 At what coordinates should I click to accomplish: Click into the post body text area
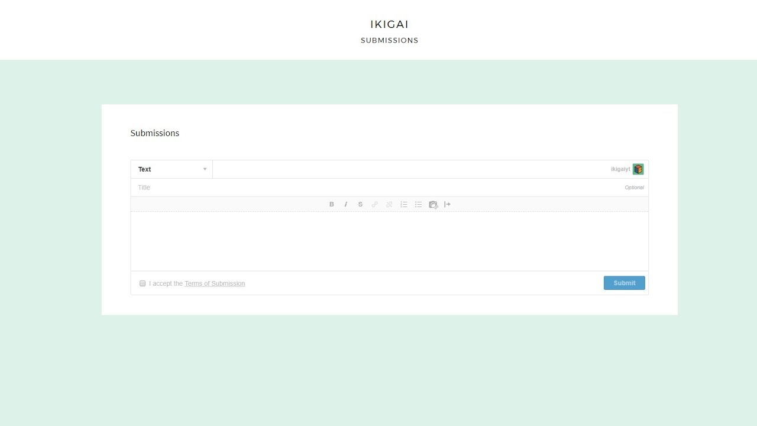[390, 241]
